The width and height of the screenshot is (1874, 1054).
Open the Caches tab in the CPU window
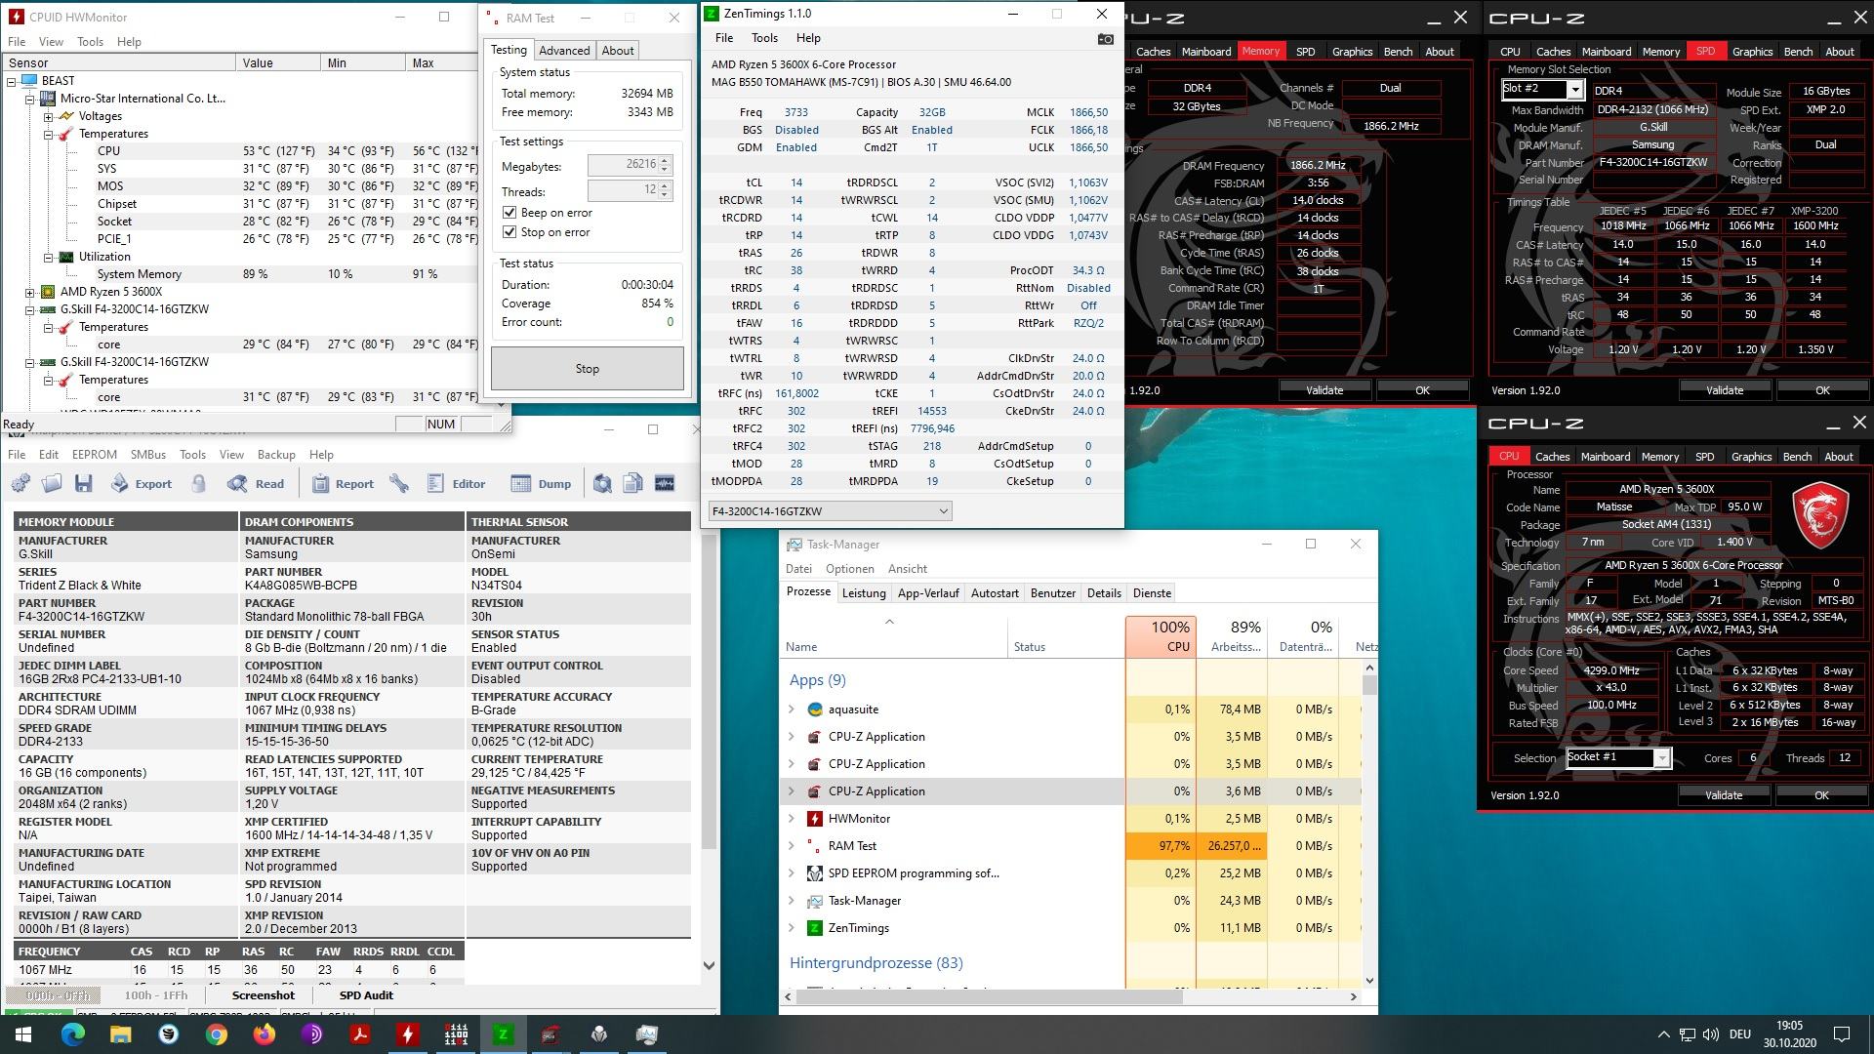pyautogui.click(x=1552, y=457)
